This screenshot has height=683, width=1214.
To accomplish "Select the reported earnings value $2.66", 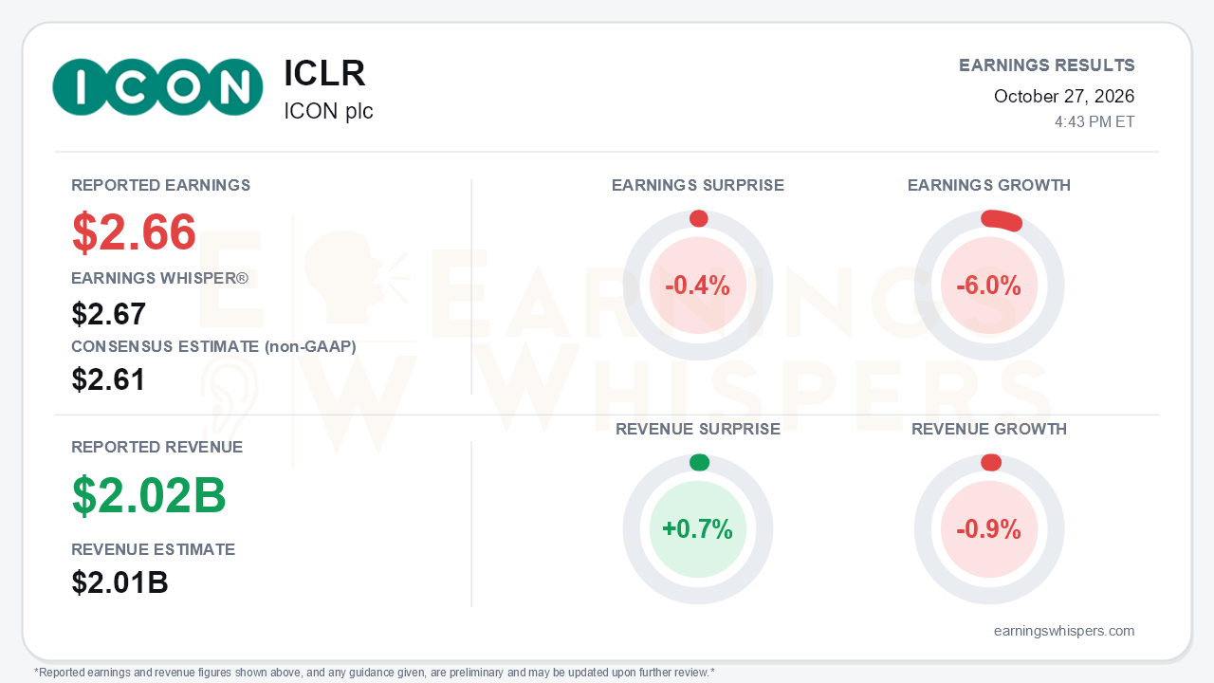I will click(134, 231).
